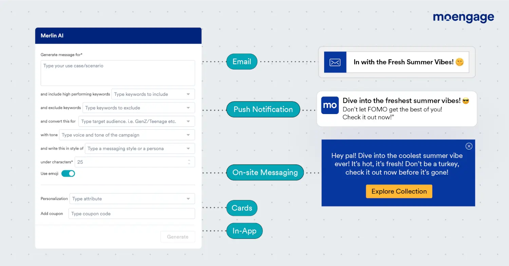Click the 'Generate message for*' label
509x266 pixels.
coord(61,54)
